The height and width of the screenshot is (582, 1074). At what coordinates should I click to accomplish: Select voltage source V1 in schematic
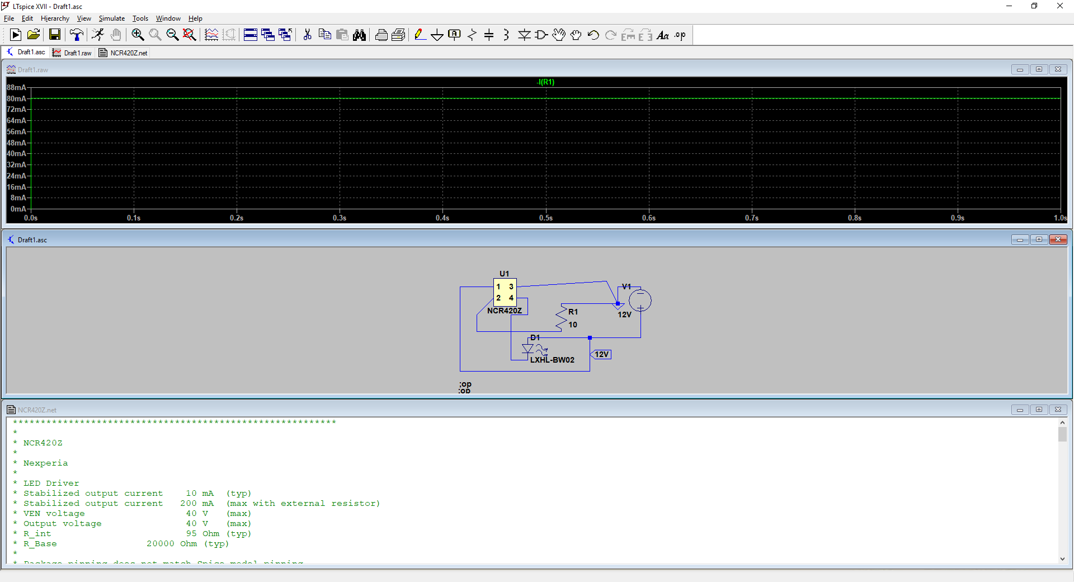tap(640, 301)
